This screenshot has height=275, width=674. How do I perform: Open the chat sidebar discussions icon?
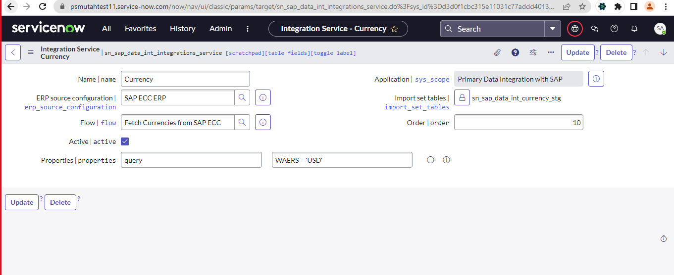coord(595,29)
